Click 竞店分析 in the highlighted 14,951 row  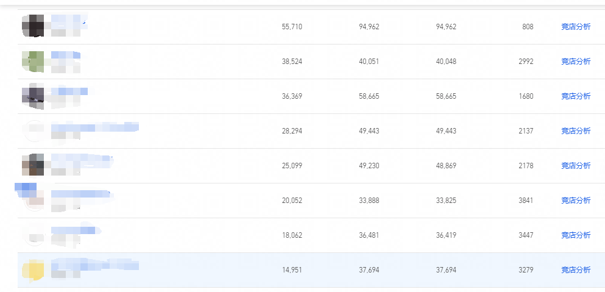[576, 270]
